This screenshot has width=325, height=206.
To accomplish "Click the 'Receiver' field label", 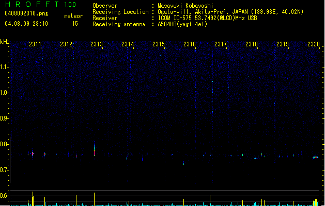I will (x=105, y=18).
